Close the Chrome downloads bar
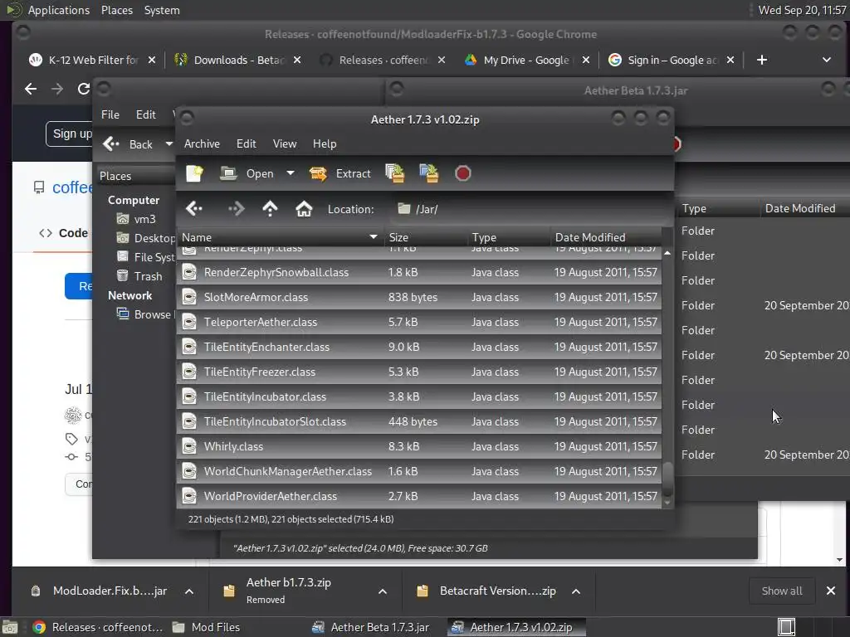 click(830, 591)
